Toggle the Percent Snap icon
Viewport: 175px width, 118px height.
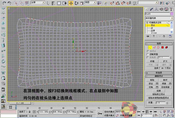tap(123, 3)
